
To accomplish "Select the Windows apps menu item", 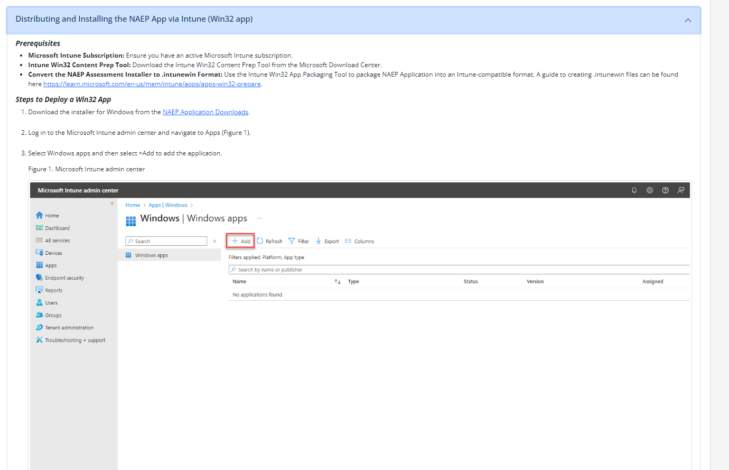I will 169,255.
